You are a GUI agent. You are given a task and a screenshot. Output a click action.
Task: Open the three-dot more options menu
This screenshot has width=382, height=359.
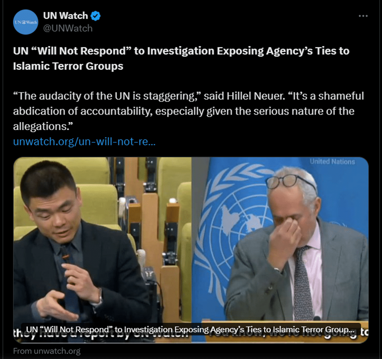coord(363,16)
